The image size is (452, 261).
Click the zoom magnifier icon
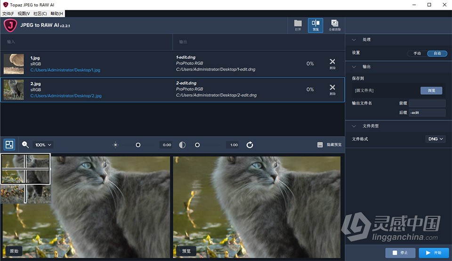coord(25,145)
